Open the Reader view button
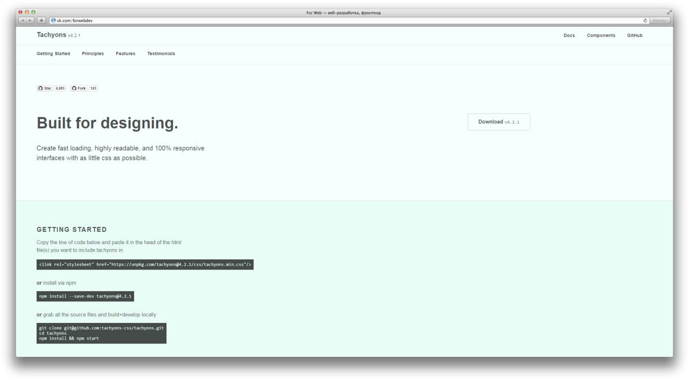The width and height of the screenshot is (689, 380). click(x=660, y=20)
